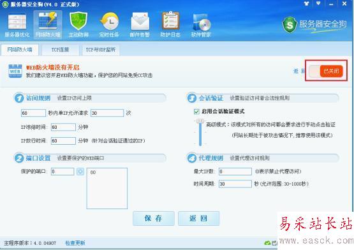Click the 保护的端口 input field
354x250 pixels.
click(63, 172)
